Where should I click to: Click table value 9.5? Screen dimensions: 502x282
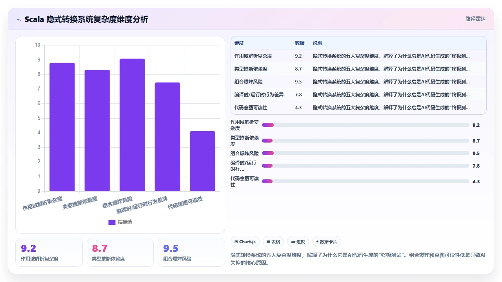(298, 82)
